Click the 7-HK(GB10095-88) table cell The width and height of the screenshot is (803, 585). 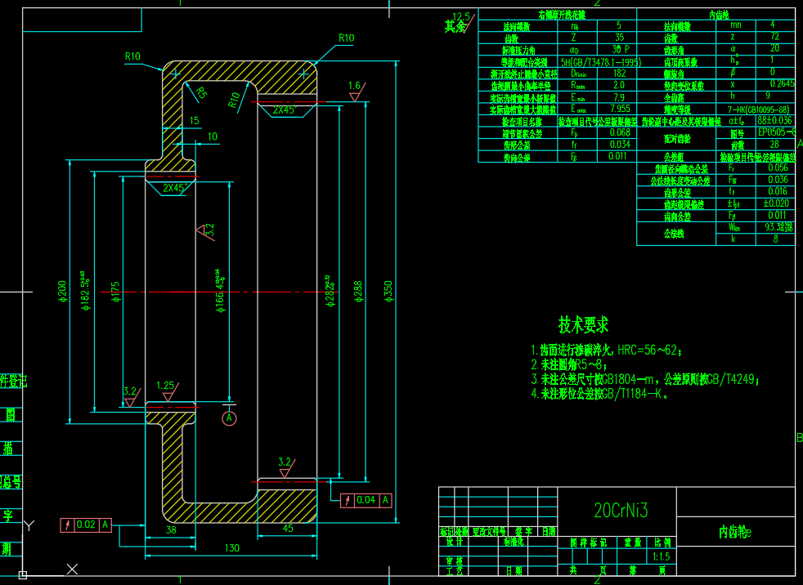click(756, 109)
